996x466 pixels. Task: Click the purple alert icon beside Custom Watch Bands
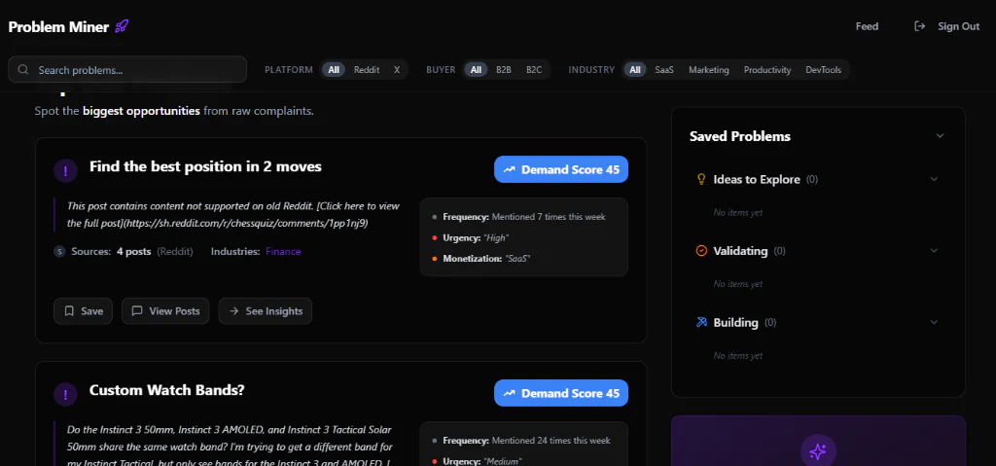65,394
